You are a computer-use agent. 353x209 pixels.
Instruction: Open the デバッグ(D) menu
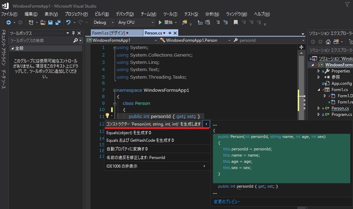(x=125, y=14)
